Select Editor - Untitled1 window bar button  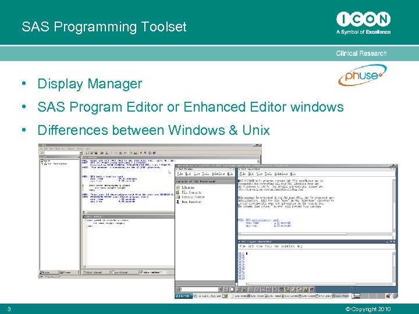153,272
